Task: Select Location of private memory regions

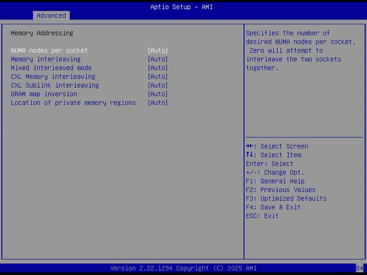Action: click(x=73, y=103)
